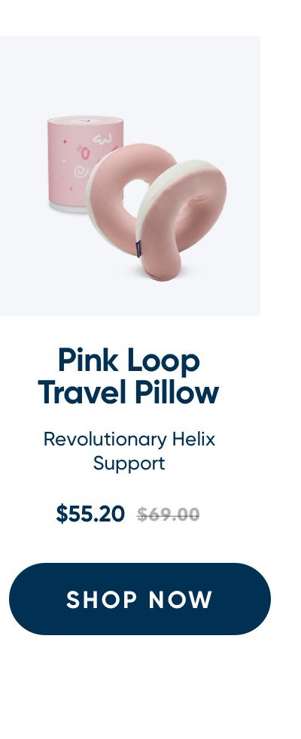This screenshot has width=301, height=739.
Task: Click the crossed-out $69.00 original price
Action: (x=168, y=514)
